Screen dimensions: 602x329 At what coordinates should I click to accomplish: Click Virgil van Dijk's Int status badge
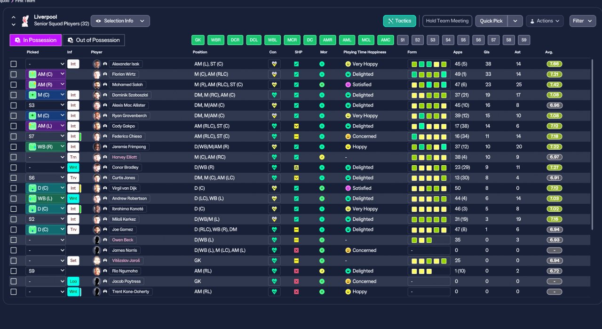(x=73, y=188)
